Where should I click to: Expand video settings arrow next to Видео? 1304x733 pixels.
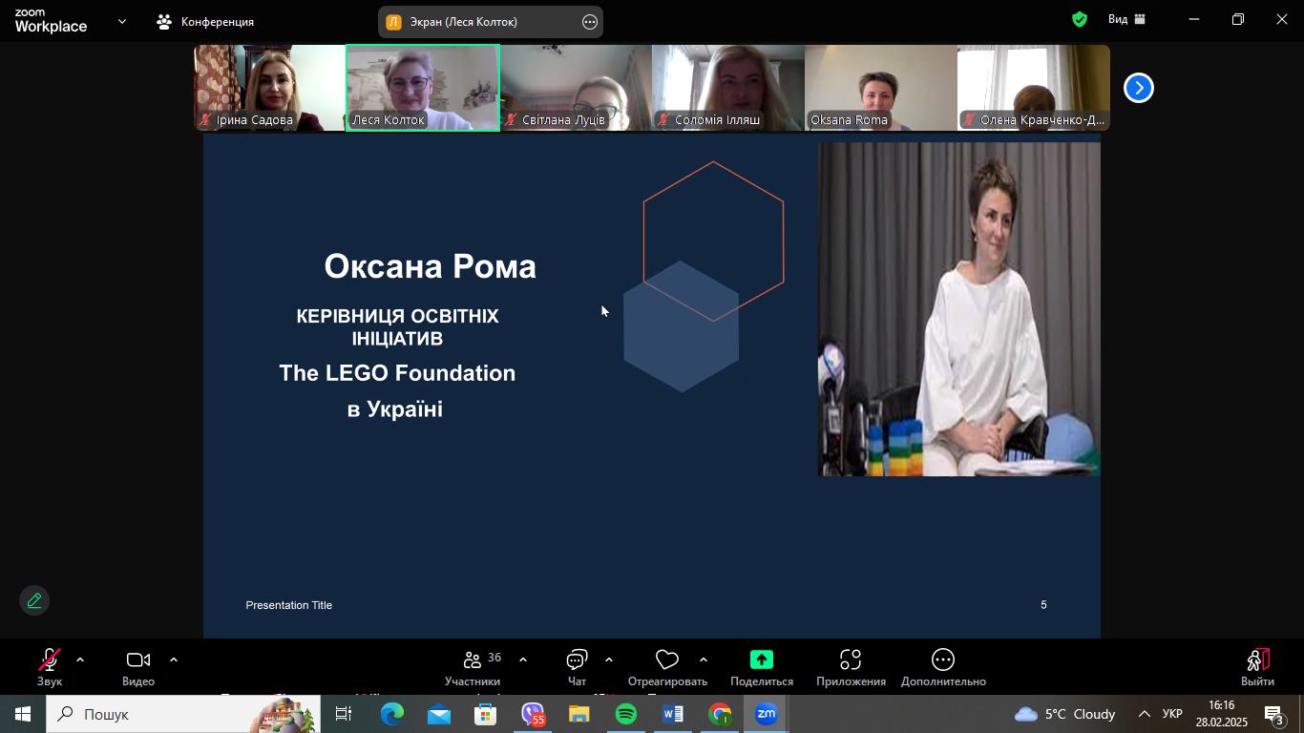coord(174,660)
